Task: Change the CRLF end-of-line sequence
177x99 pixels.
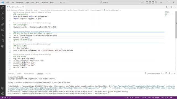Action: pos(149,98)
